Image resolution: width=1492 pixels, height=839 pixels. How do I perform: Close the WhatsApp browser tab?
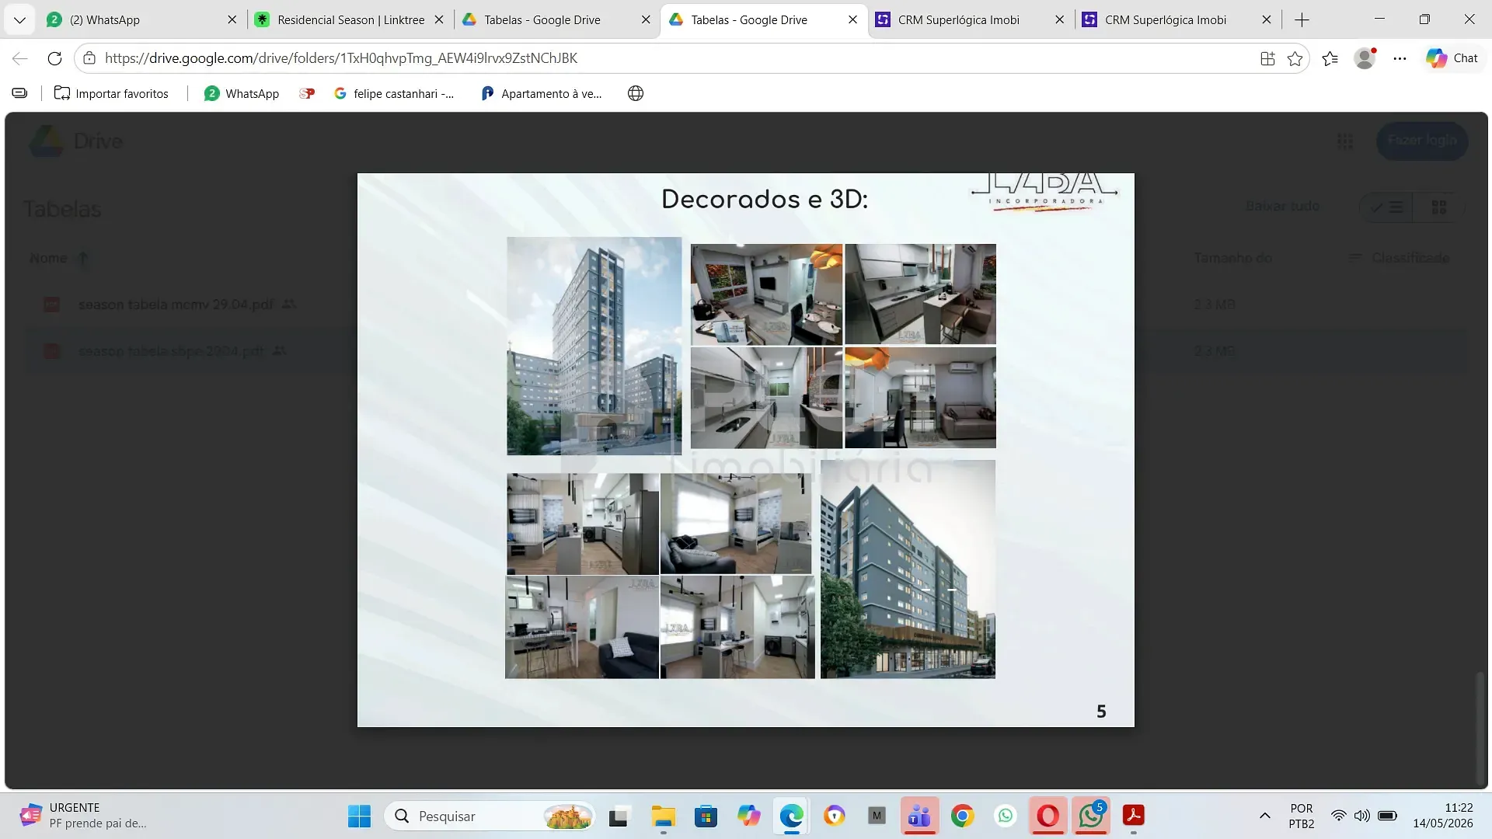[232, 20]
